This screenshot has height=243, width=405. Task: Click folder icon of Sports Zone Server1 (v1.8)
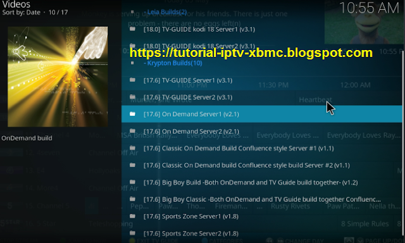(132, 216)
